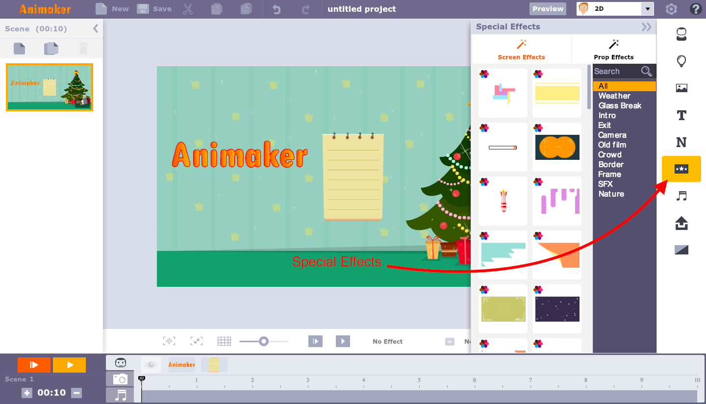Switch to the character timeline track
Viewport: 706px width, 404px height.
[x=120, y=363]
